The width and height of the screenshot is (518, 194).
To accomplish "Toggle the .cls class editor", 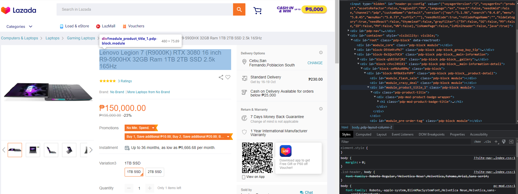I will click(488, 142).
